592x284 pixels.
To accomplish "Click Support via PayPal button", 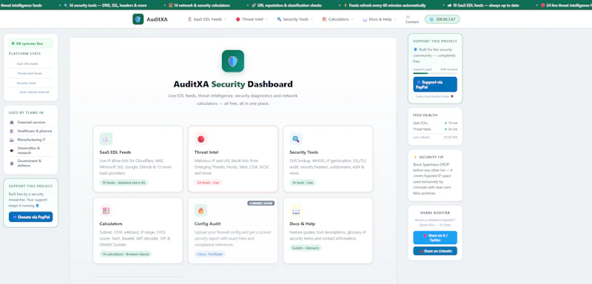I will [x=435, y=84].
